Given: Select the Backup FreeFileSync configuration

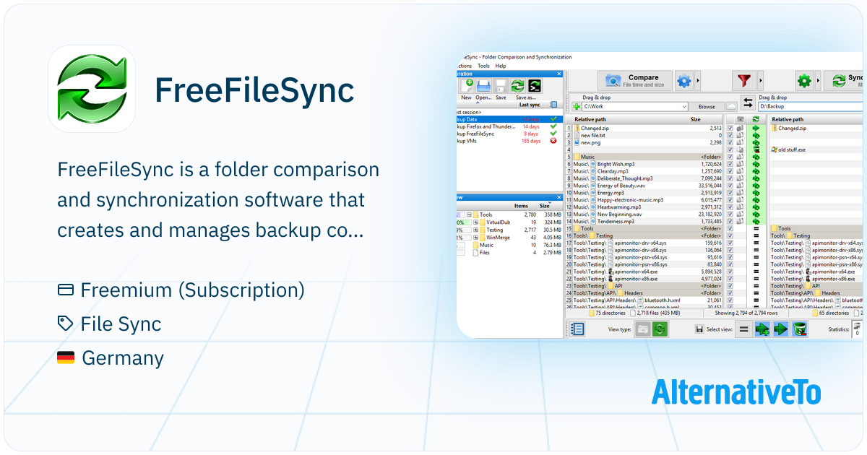Looking at the screenshot, I should click(509, 134).
